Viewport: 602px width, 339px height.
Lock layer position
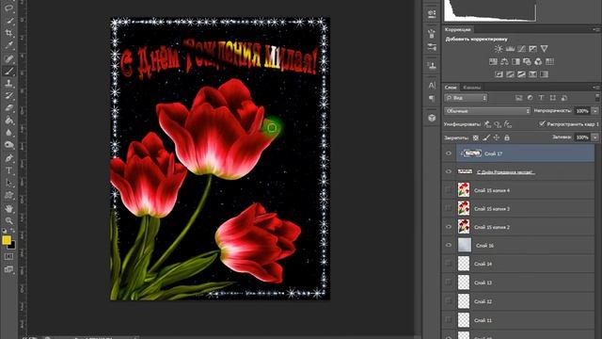[x=497, y=137]
